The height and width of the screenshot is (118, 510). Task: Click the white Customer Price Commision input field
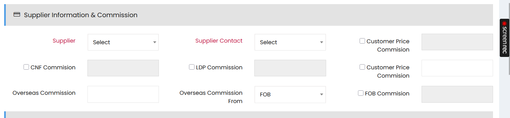[457, 68]
